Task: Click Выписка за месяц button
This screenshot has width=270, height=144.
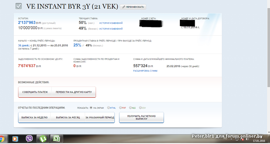Action: click(68, 117)
